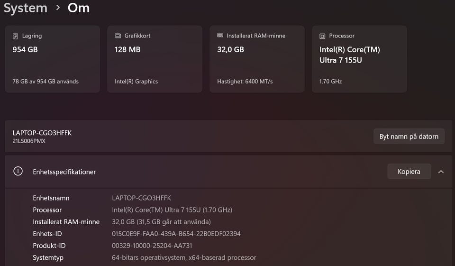Copy device specs with the Kopiera button
455x266 pixels.
[409, 172]
